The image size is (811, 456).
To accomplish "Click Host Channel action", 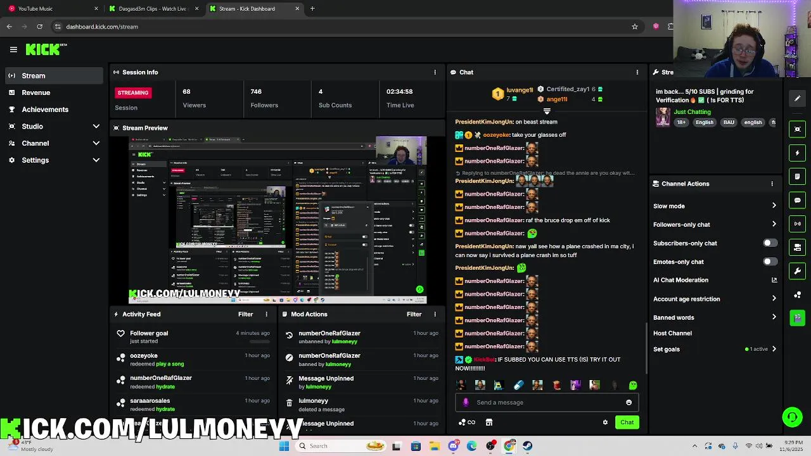I will click(672, 333).
